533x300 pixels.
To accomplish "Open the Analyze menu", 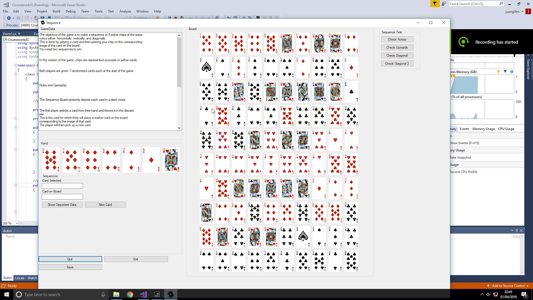I will tap(125, 11).
